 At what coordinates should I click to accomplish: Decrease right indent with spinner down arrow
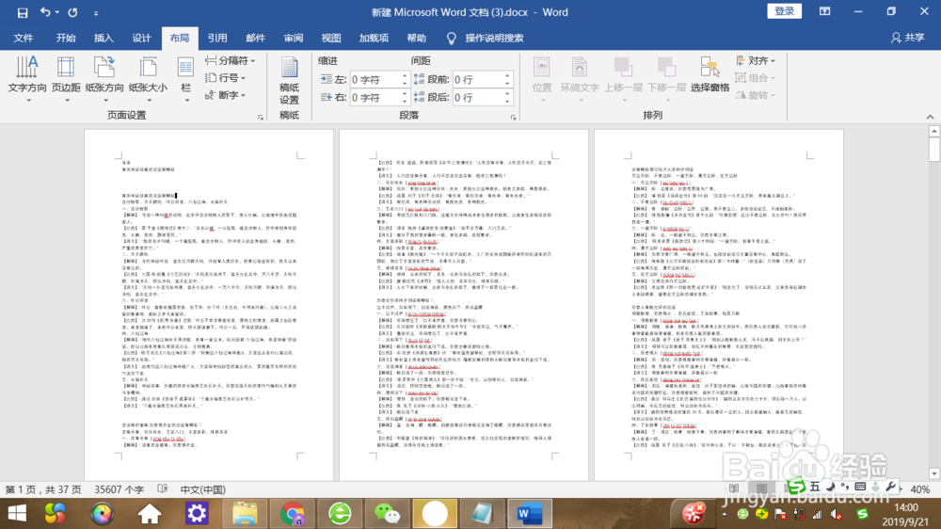pos(405,101)
